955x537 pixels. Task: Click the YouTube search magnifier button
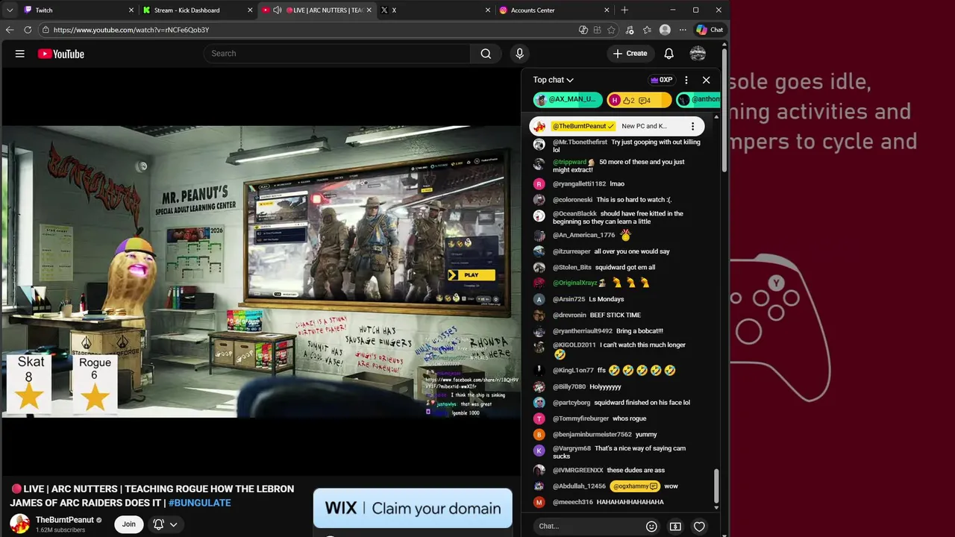pyautogui.click(x=486, y=54)
